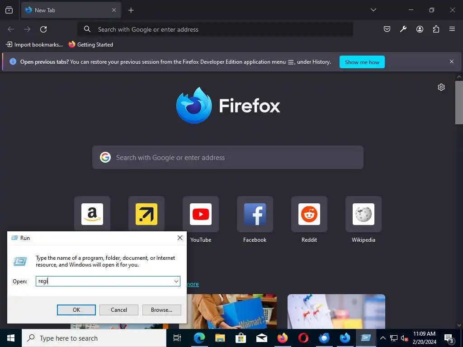The width and height of the screenshot is (463, 347).
Task: Expand the Run dialog Open dropdown
Action: (x=176, y=281)
